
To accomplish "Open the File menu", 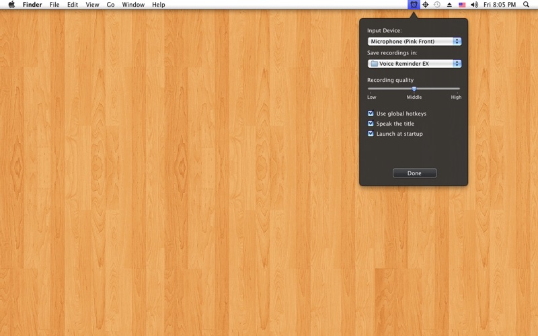I will (54, 5).
